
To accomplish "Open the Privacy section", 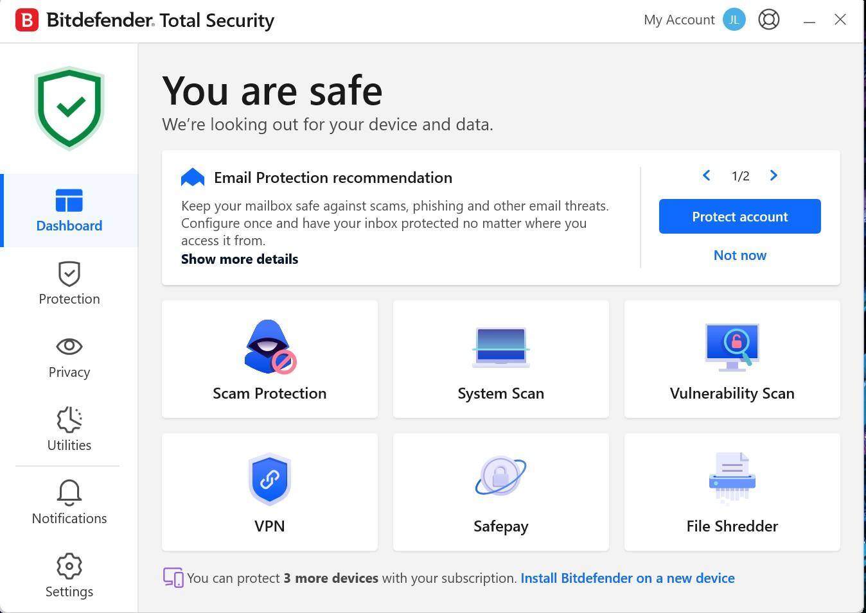I will click(69, 357).
